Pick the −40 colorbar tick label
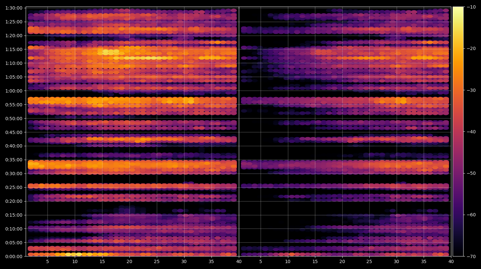481x269 pixels. pyautogui.click(x=471, y=132)
